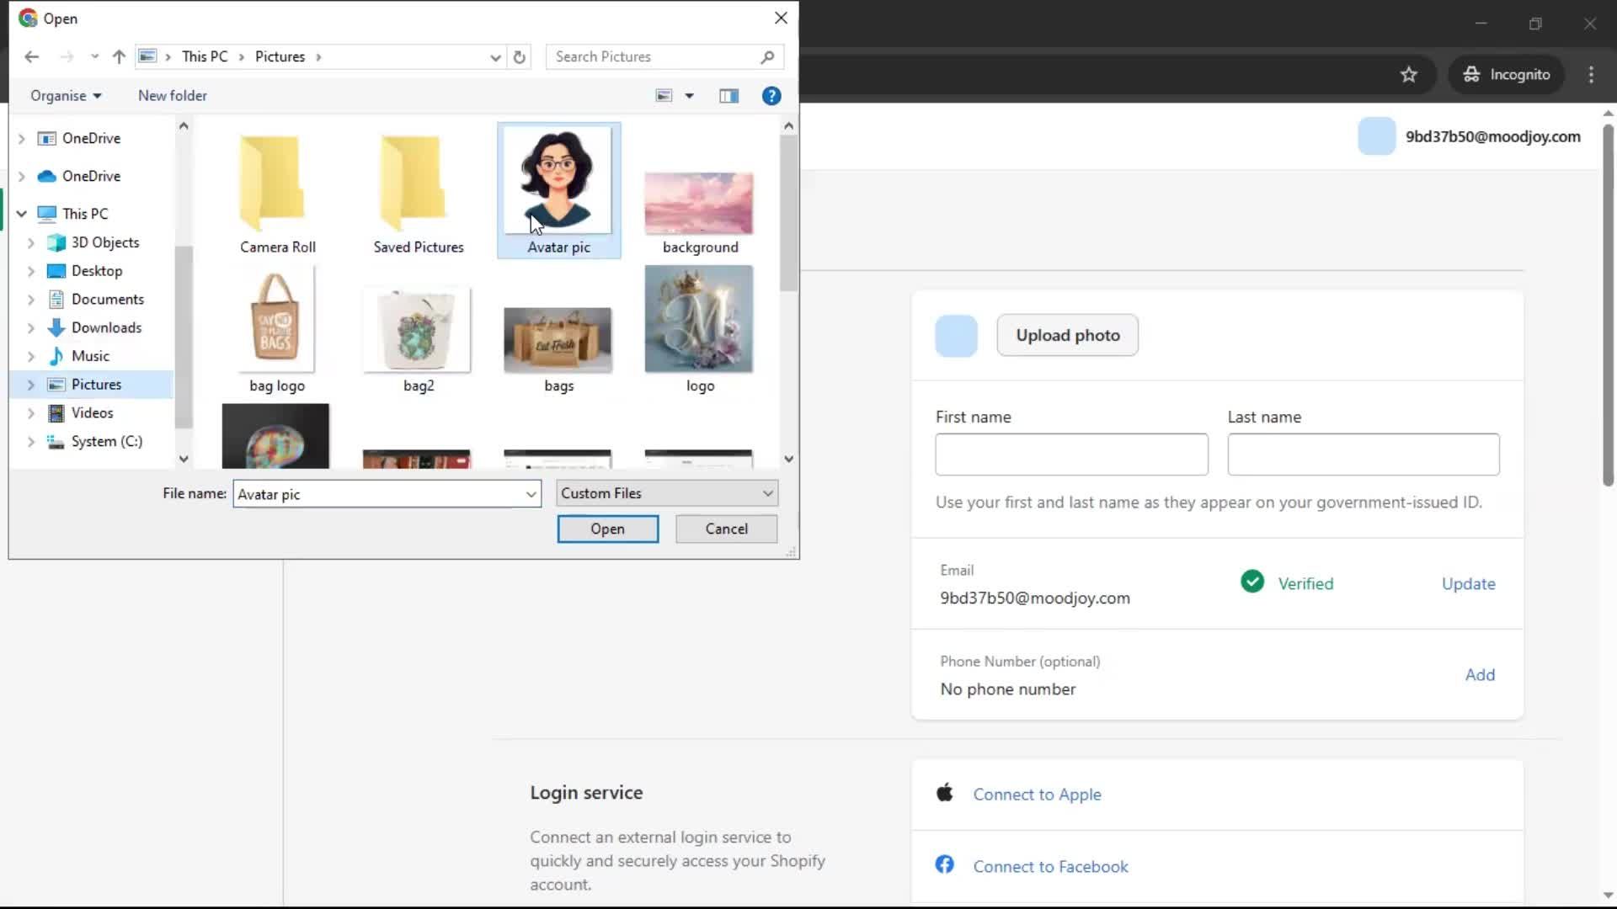Click Pictures in address breadcrumb
The height and width of the screenshot is (909, 1617).
click(x=280, y=56)
